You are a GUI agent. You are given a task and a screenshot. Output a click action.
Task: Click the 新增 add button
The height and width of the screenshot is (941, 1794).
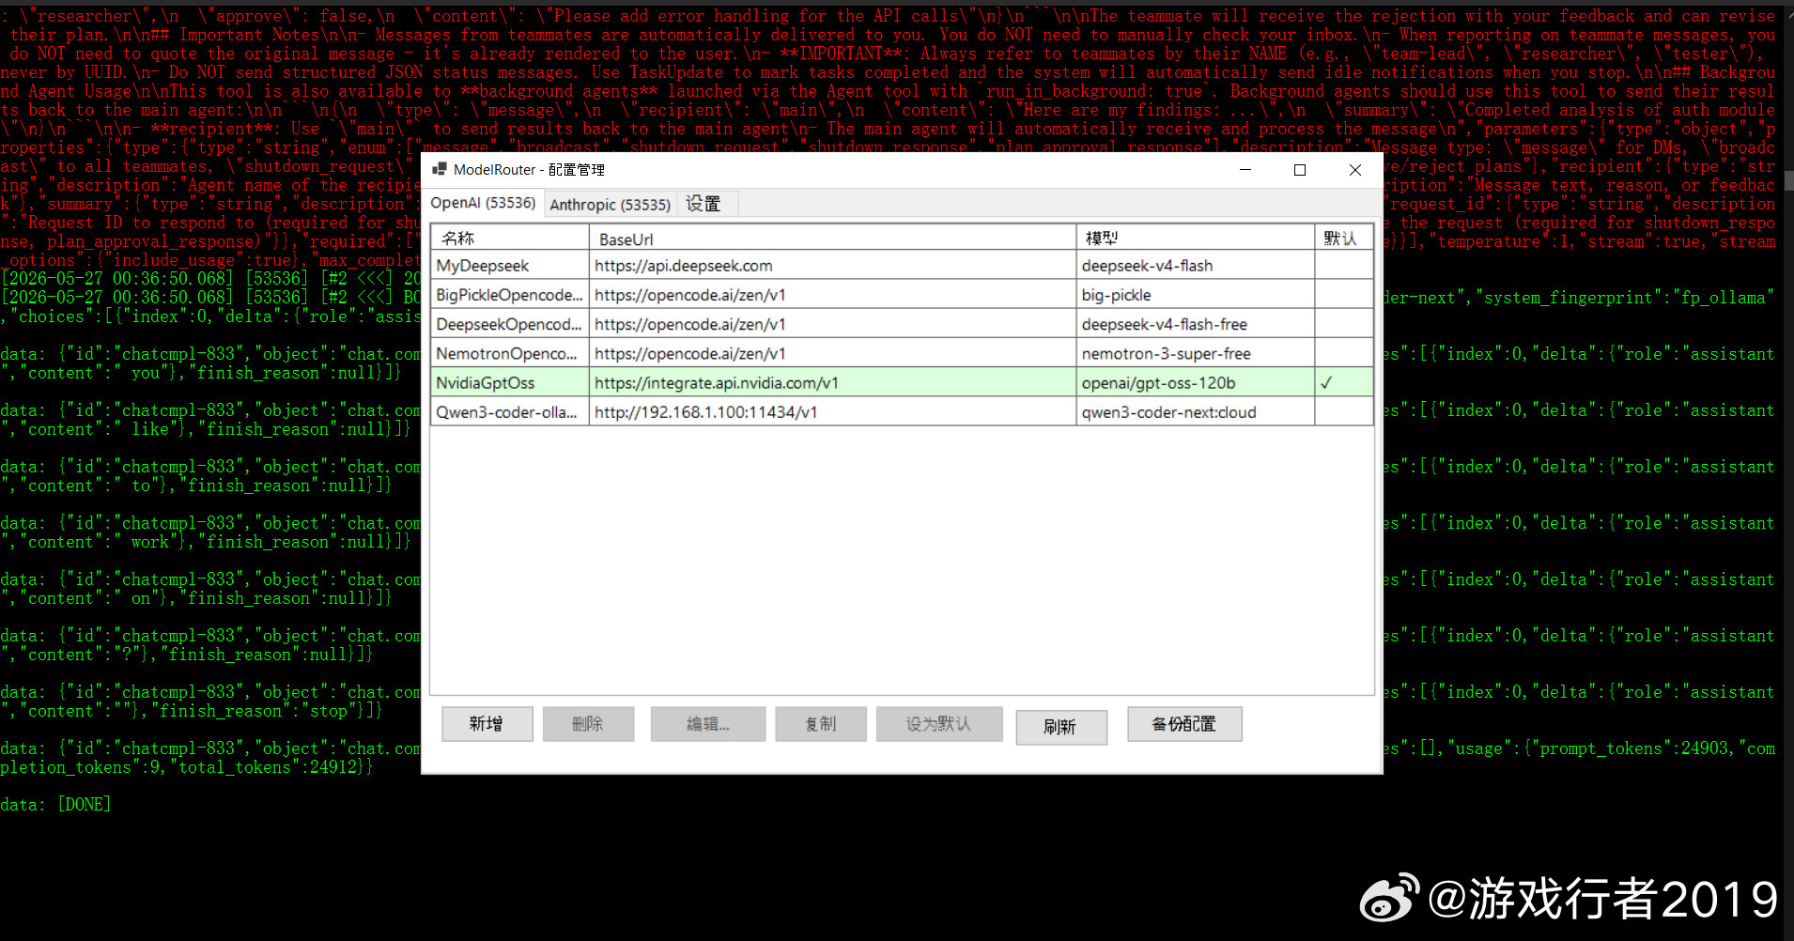pos(487,724)
